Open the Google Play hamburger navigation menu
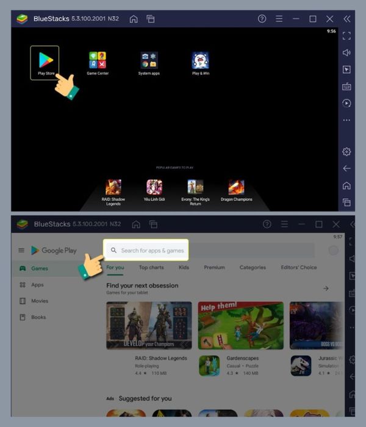Image resolution: width=366 pixels, height=427 pixels. [x=21, y=250]
